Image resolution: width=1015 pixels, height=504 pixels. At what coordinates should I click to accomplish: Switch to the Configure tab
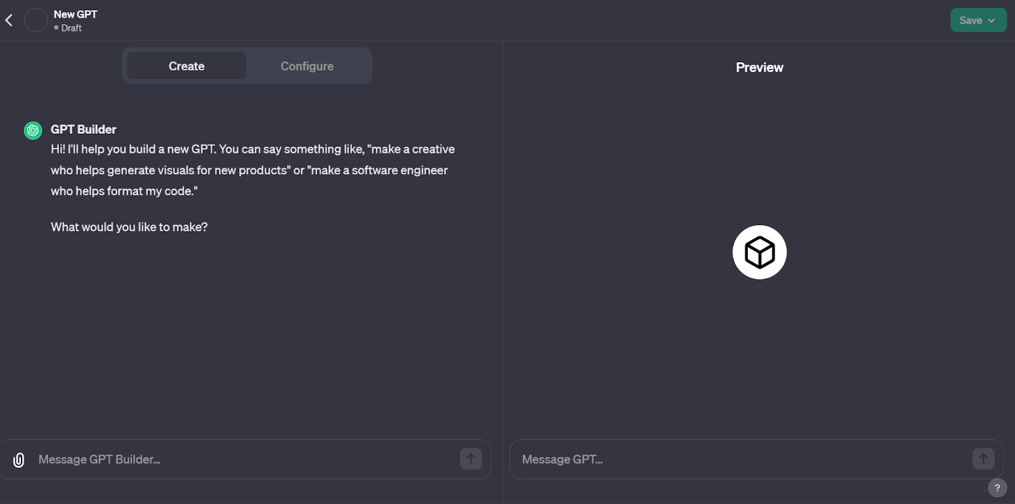click(307, 66)
